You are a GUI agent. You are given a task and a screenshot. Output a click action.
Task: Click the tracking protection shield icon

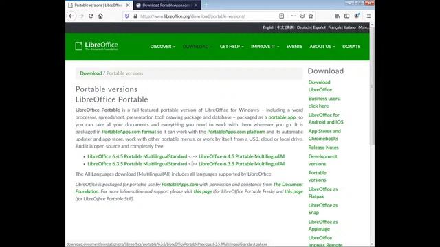point(126,16)
